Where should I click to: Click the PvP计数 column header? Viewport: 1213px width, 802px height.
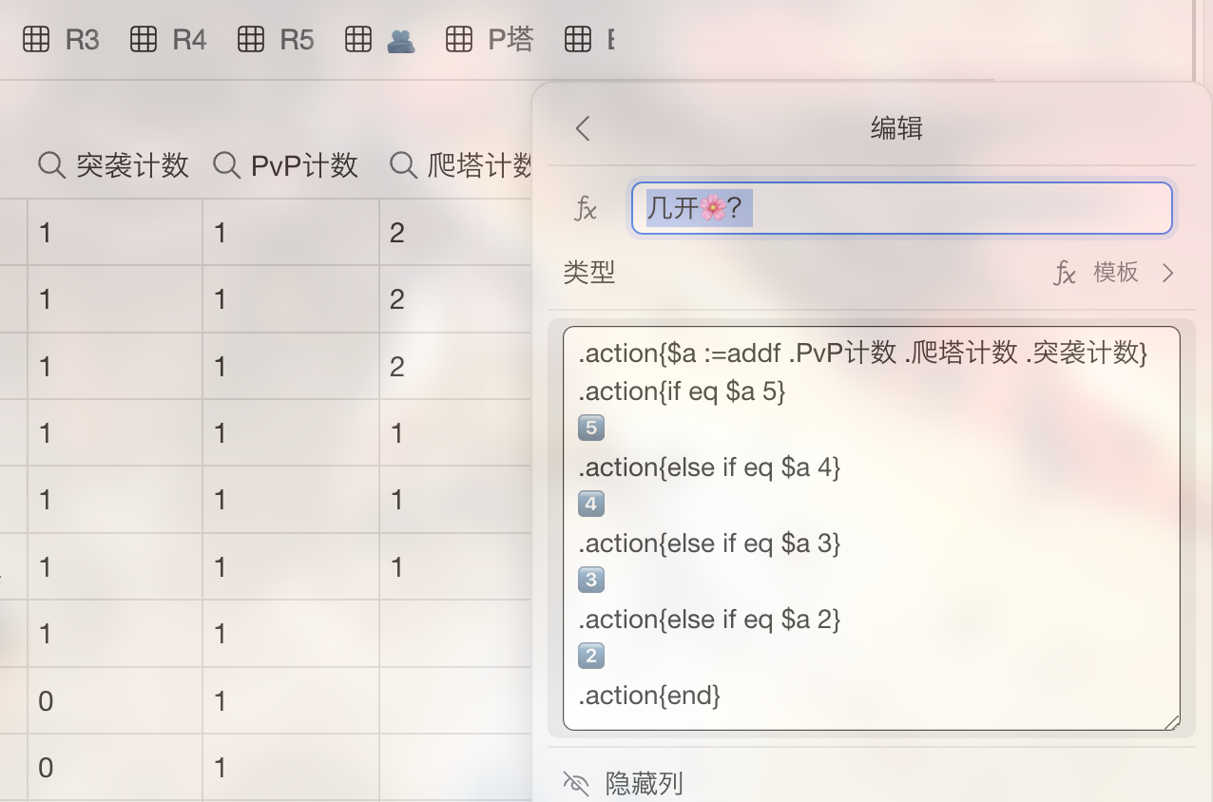304,165
